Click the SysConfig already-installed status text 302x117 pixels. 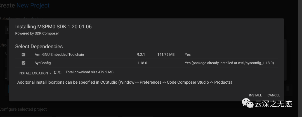[x=229, y=63]
